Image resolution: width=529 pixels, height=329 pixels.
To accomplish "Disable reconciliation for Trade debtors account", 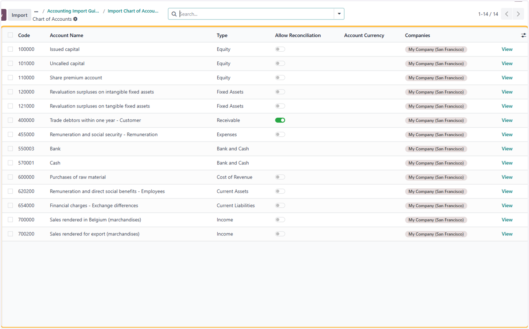I will pos(280,120).
